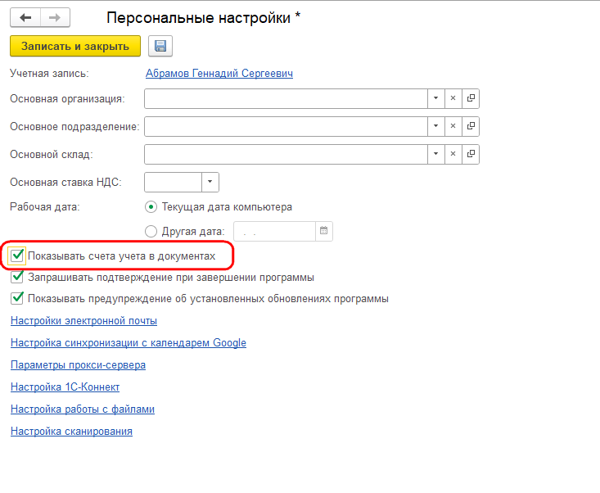Focus the Основная ставка НДС field

point(173,182)
